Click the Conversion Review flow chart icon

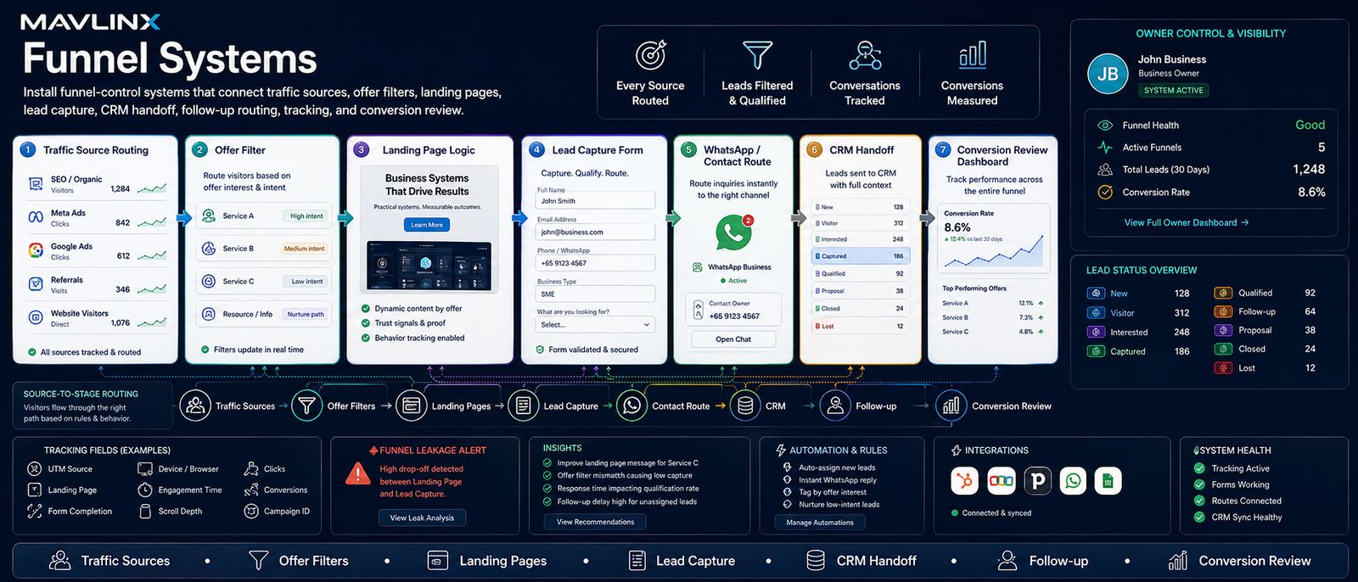click(x=951, y=406)
